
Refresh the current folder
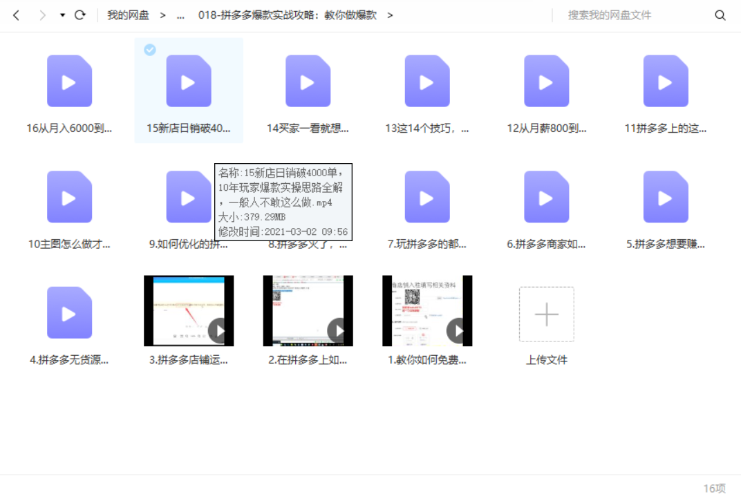(80, 15)
